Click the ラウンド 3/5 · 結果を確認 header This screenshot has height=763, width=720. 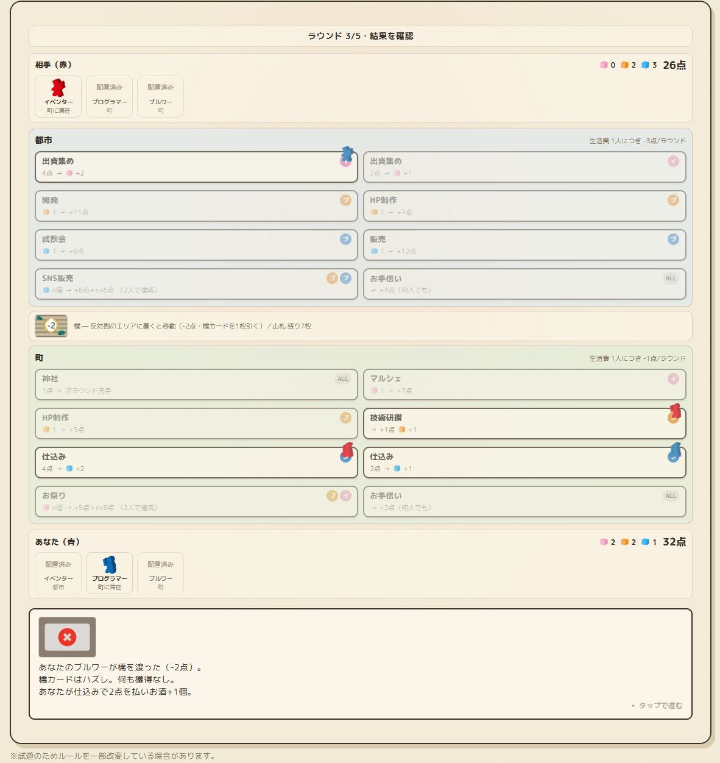(361, 36)
